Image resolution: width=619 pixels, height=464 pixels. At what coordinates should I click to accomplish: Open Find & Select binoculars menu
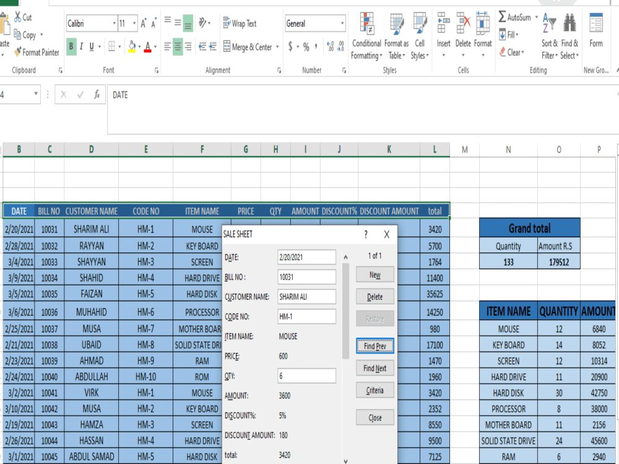[569, 35]
